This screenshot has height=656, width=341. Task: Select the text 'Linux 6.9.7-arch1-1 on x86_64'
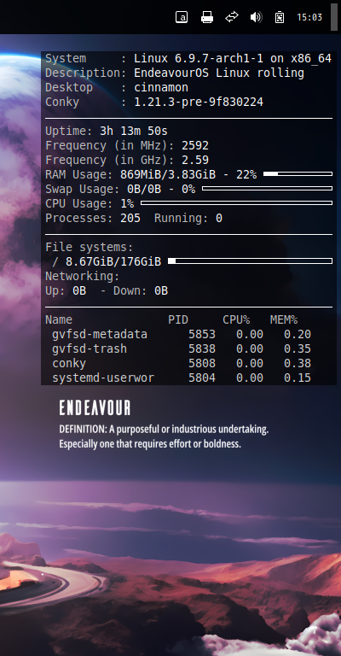[233, 59]
